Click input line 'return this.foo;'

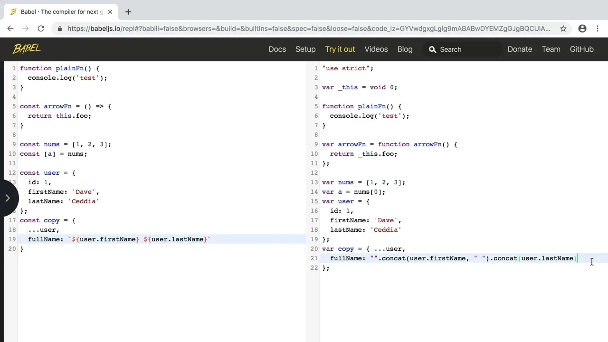59,116
